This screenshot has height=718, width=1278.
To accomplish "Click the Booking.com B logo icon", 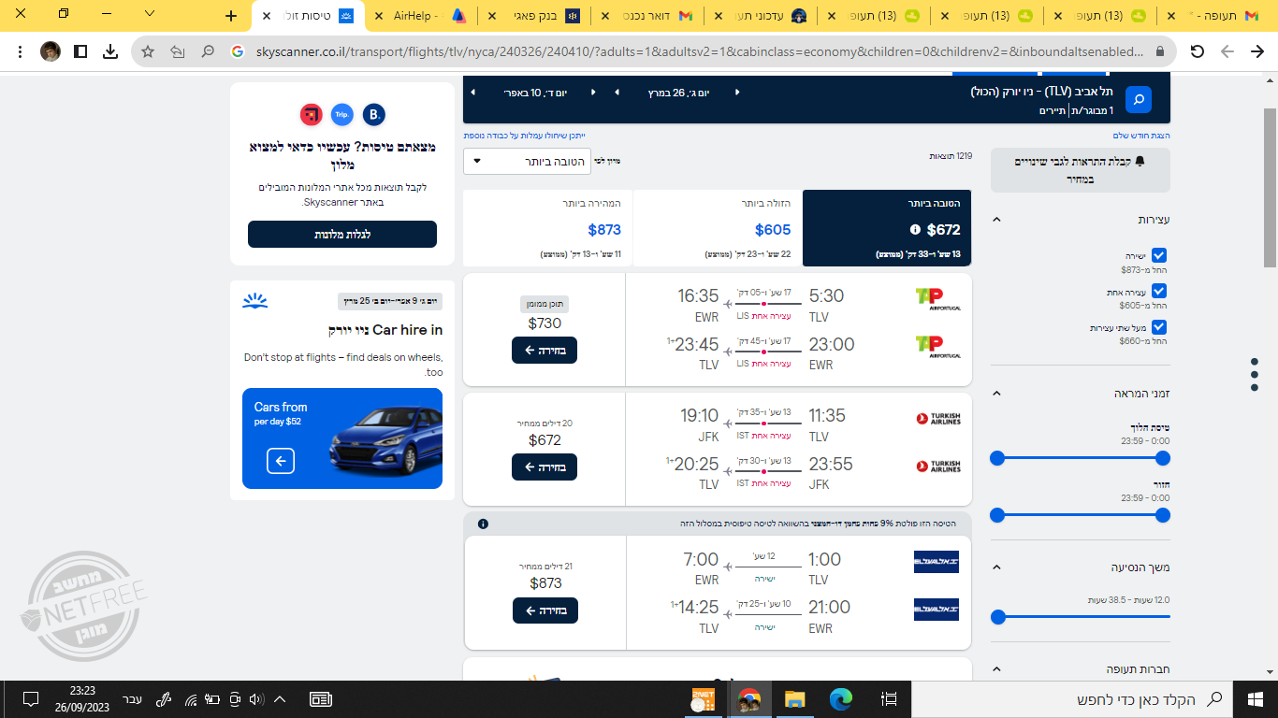I will (x=374, y=115).
